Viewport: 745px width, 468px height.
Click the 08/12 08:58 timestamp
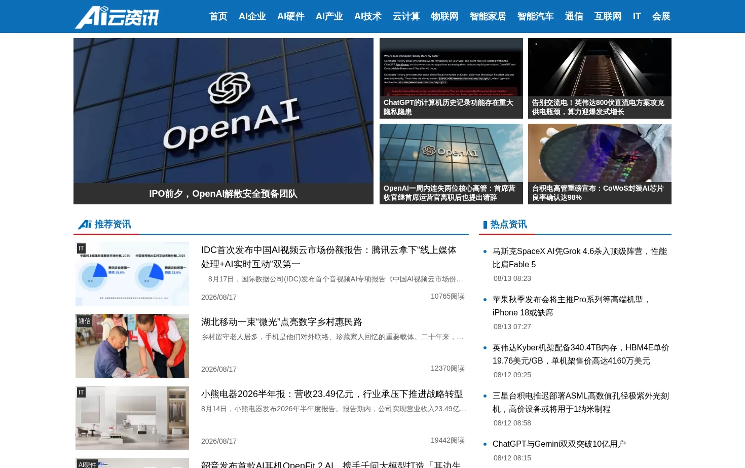512,423
